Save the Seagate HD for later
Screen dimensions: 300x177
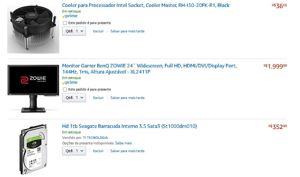pos(127,151)
